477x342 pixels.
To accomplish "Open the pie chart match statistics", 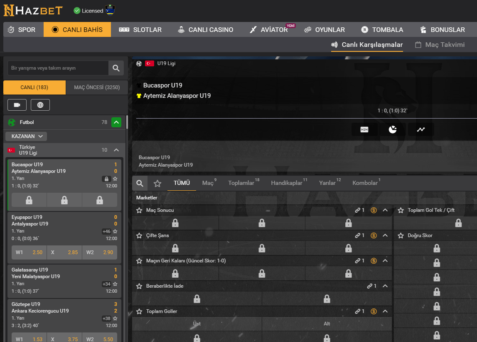I will pyautogui.click(x=393, y=129).
